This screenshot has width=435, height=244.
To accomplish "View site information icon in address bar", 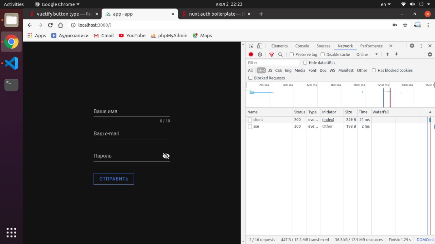I will coord(73,25).
